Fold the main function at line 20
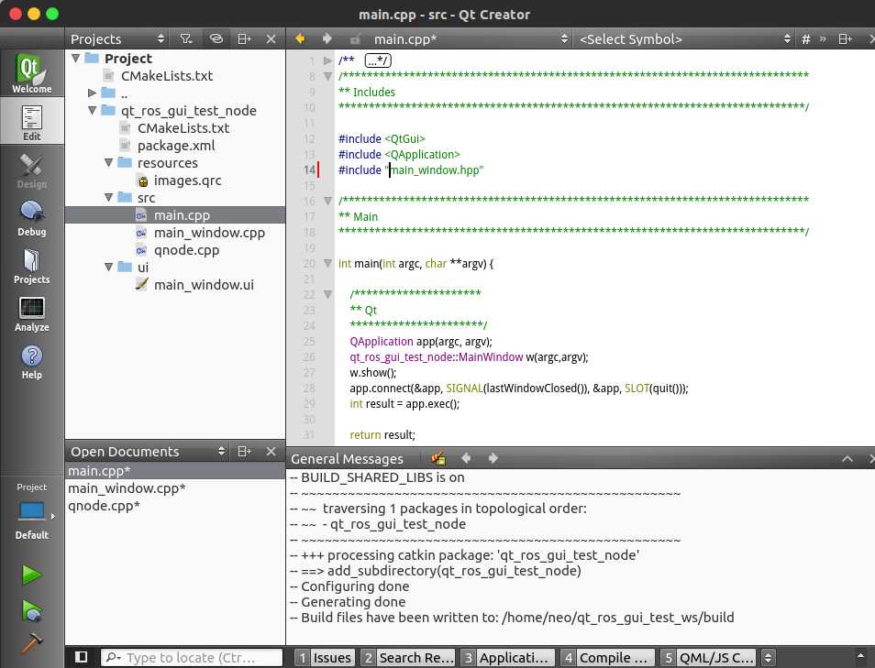Screen dimensions: 875x668 point(328,263)
